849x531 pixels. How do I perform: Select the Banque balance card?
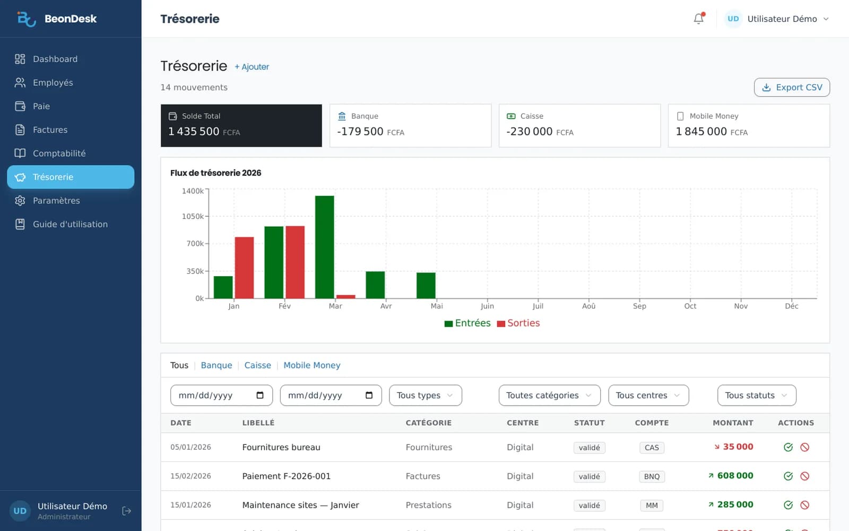(411, 125)
